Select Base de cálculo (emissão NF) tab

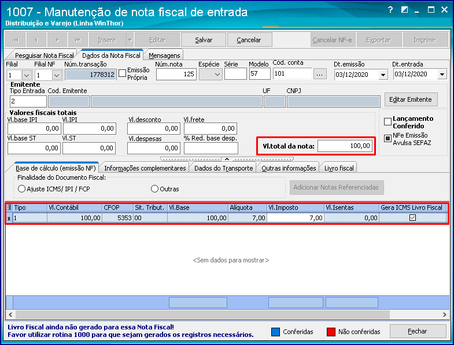click(x=56, y=168)
